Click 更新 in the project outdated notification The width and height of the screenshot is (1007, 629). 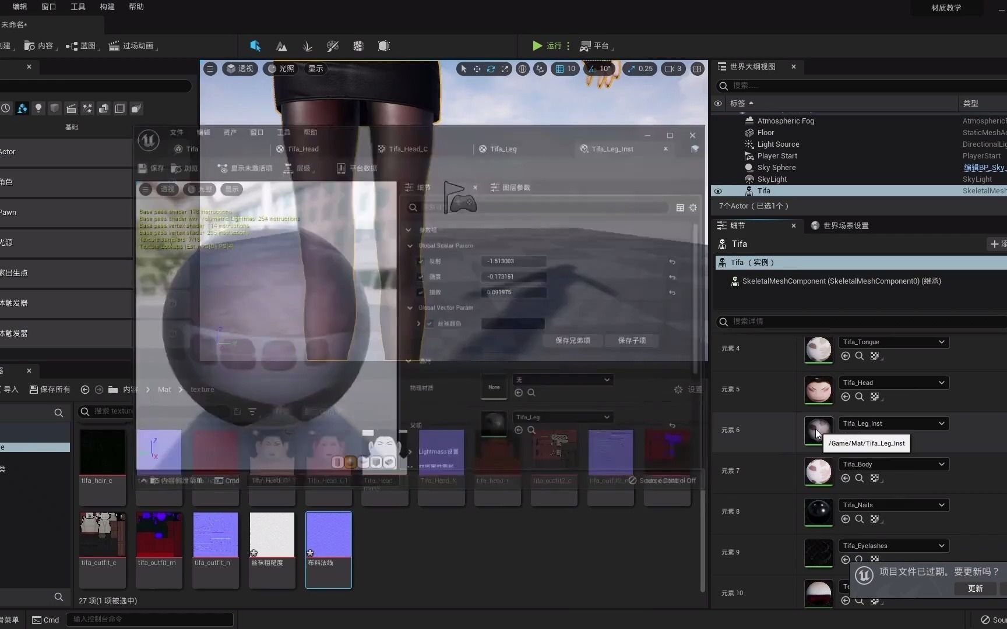[x=976, y=588]
